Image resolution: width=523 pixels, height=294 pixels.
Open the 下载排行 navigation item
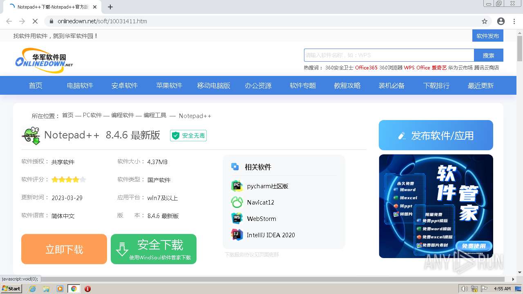[x=436, y=85]
